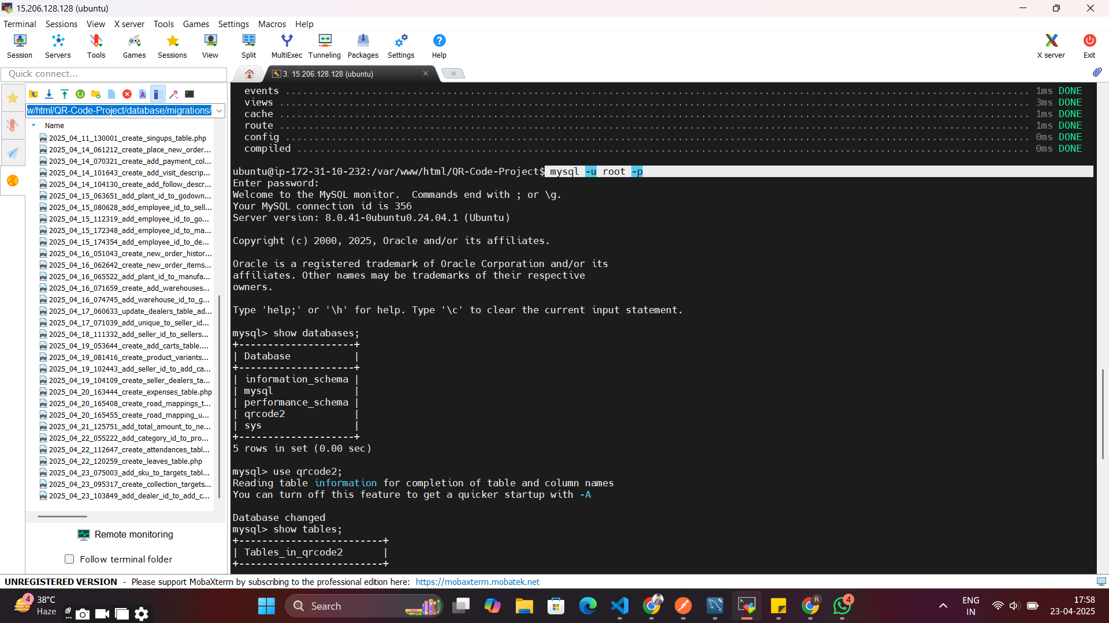Screen dimensions: 1109x623
Task: Open the X server menu
Action: click(x=129, y=24)
